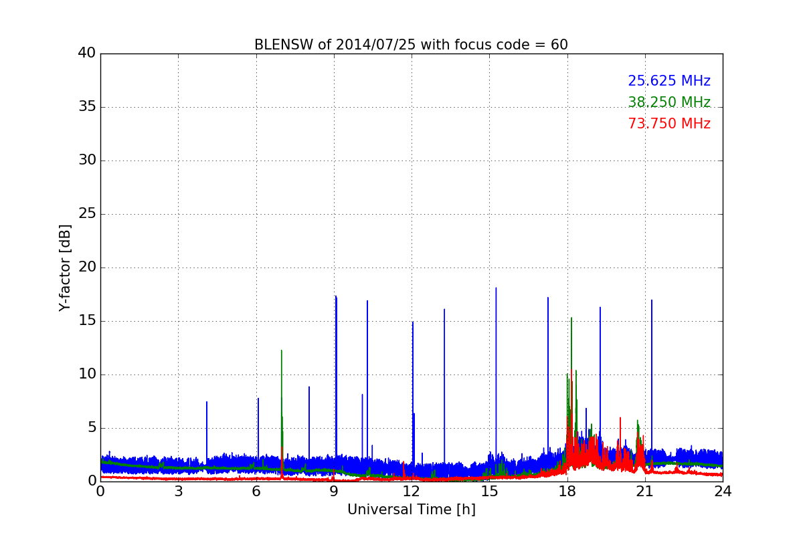This screenshot has width=803, height=535.
Task: Click the Y-factor [dB] axis label
Action: pos(65,267)
